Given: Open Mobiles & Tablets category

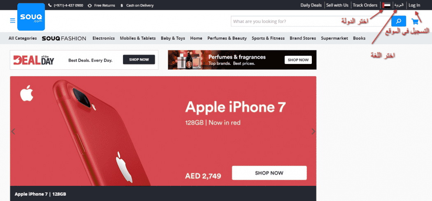Looking at the screenshot, I should click(x=138, y=38).
